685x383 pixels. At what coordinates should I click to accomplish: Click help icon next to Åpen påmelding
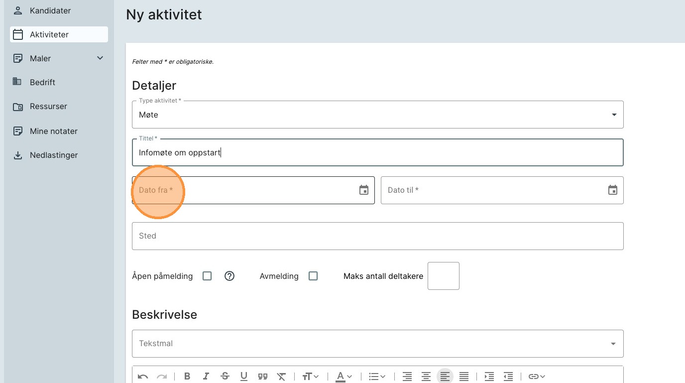(229, 276)
